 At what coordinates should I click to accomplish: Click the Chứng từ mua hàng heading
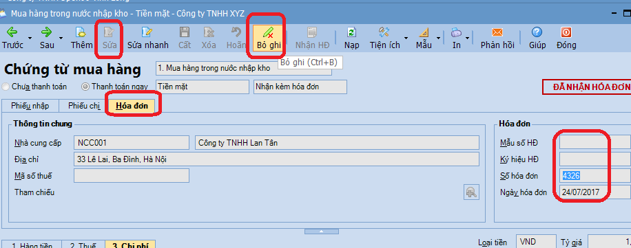click(x=73, y=69)
